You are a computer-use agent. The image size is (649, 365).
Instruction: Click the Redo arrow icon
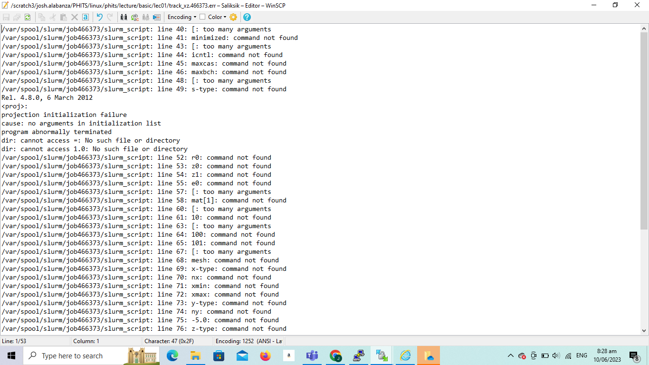point(110,17)
